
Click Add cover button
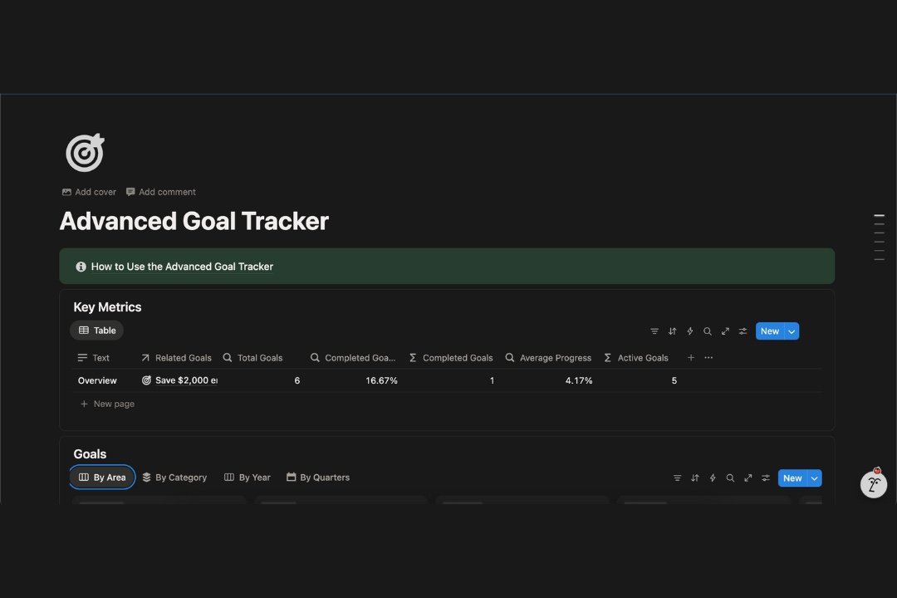point(89,192)
